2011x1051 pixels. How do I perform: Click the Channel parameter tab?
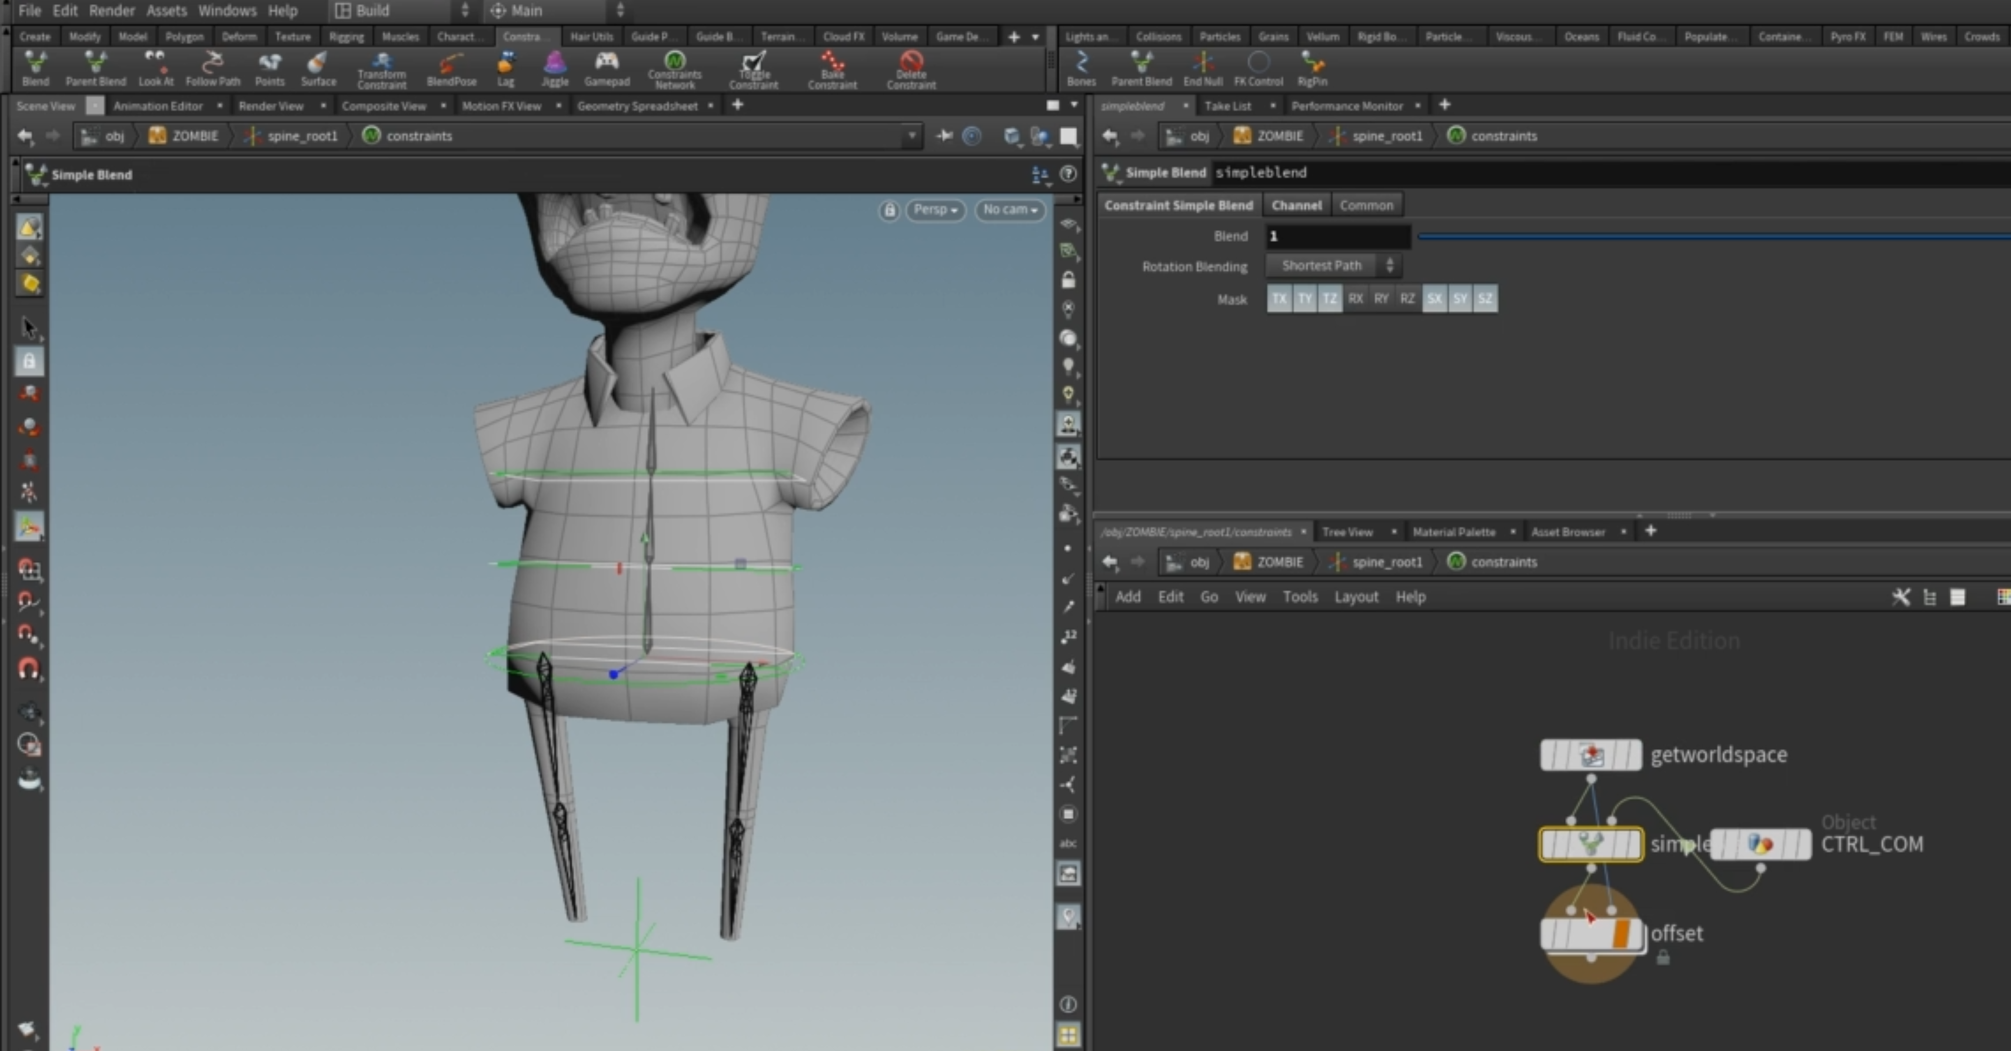[x=1296, y=205]
